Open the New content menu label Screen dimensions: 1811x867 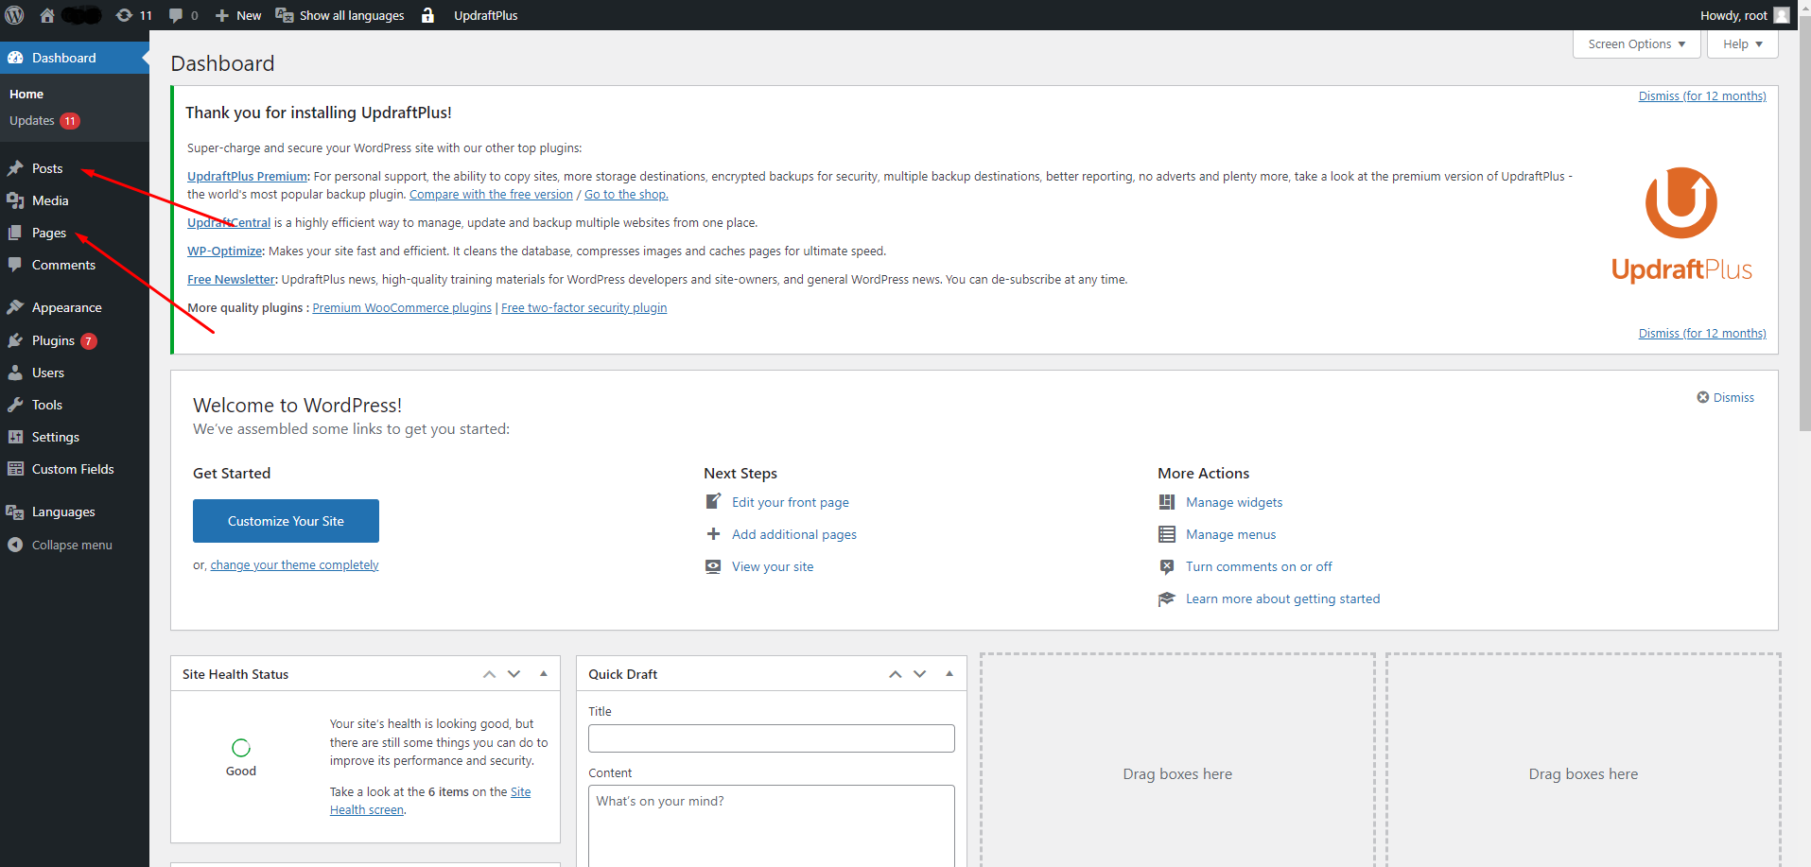pyautogui.click(x=249, y=15)
